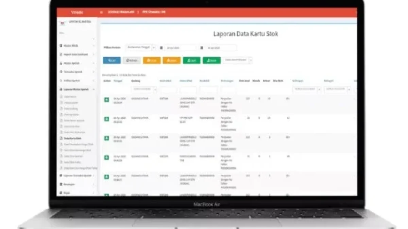Click the green action icon in first row
408x229 pixels.
point(106,100)
